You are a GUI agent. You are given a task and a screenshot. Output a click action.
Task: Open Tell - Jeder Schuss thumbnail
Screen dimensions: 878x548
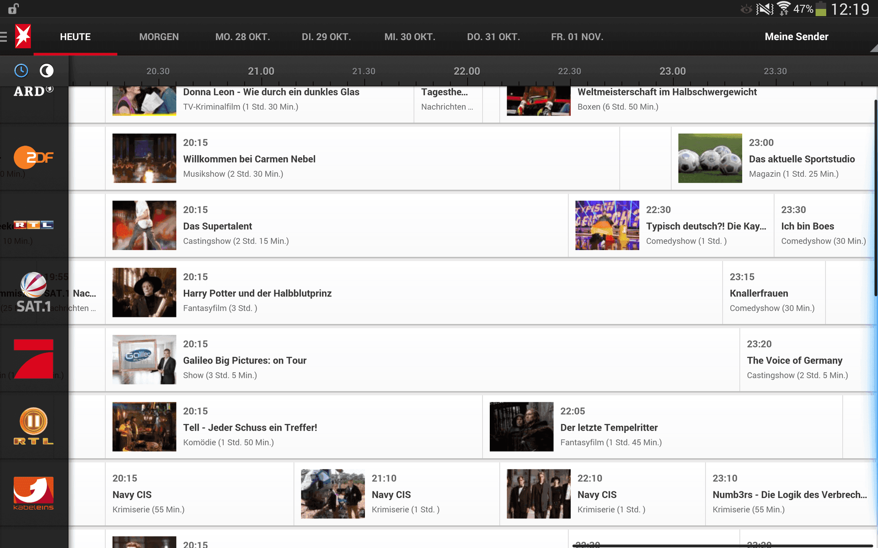(144, 427)
